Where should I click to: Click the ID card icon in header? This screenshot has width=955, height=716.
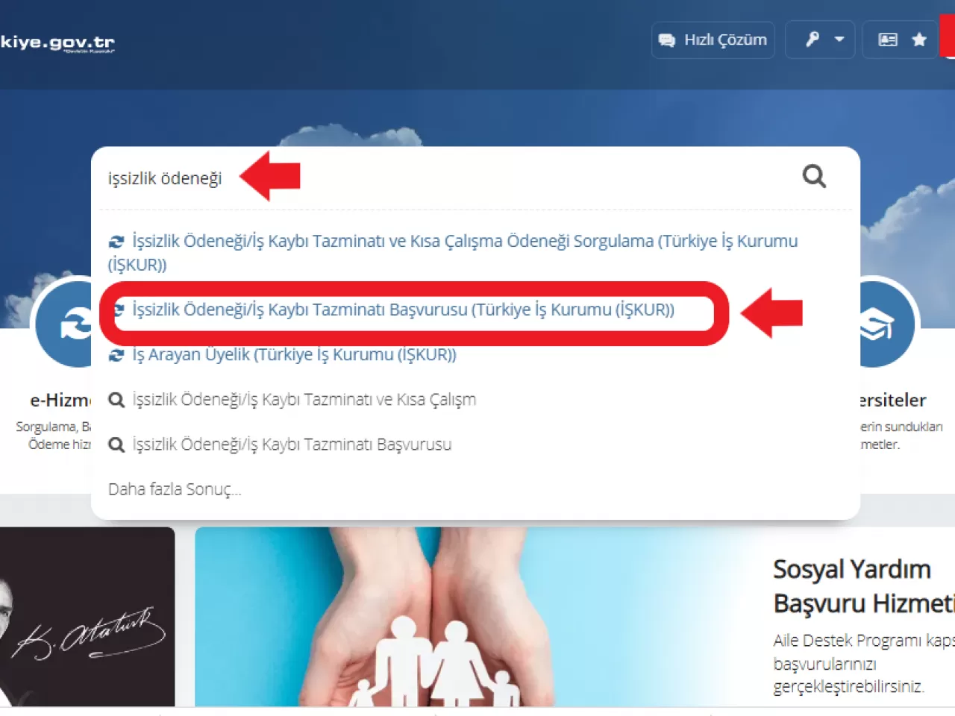point(888,40)
